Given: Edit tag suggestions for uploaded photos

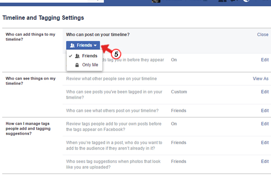Looking at the screenshot, I should 265,162.
